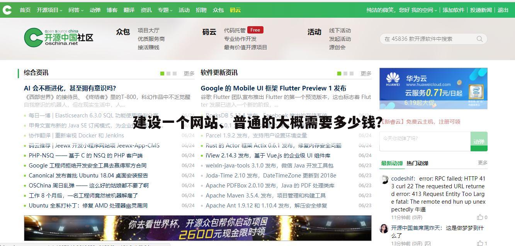Open 众包 in top navigation
This screenshot has height=246, width=515.
(218, 10)
